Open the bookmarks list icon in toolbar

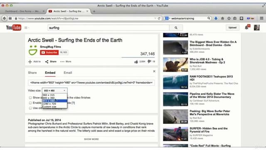pyautogui.click(x=235, y=18)
